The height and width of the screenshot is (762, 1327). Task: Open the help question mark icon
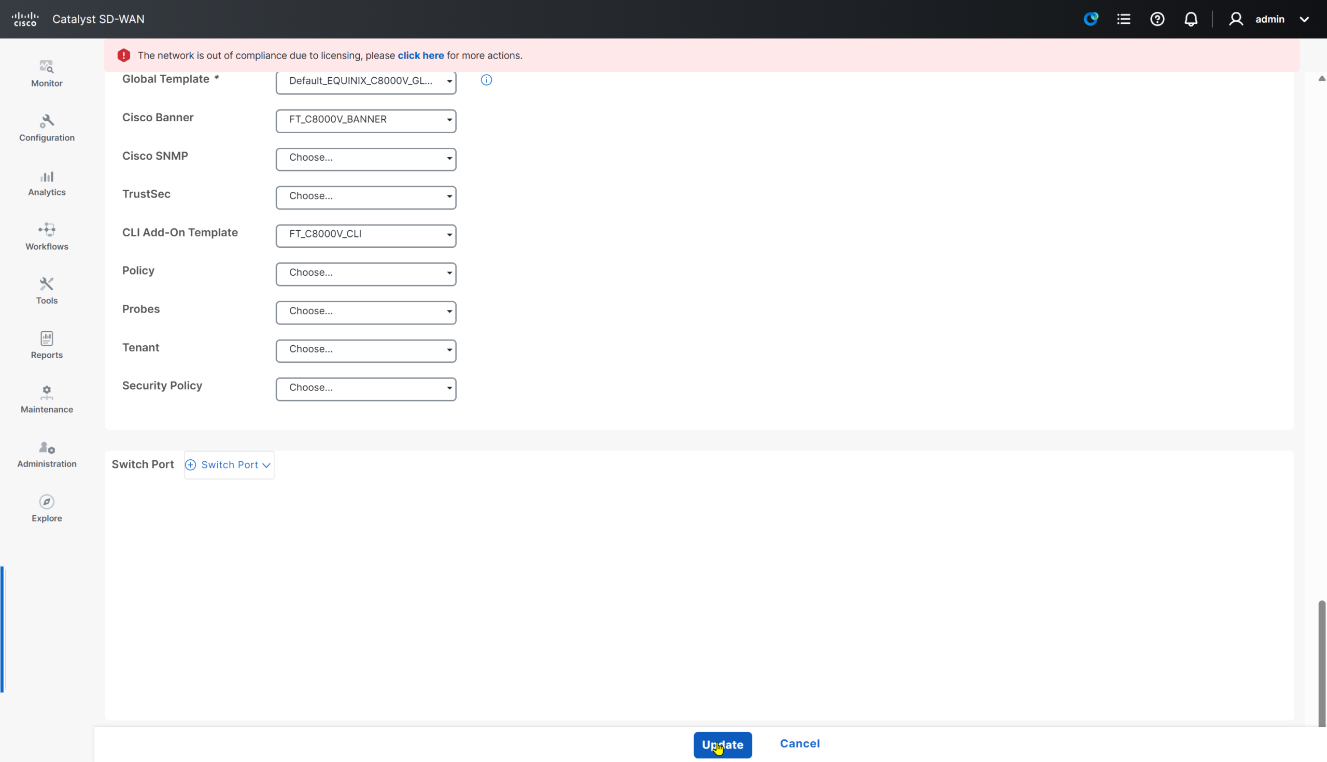[x=1157, y=19]
